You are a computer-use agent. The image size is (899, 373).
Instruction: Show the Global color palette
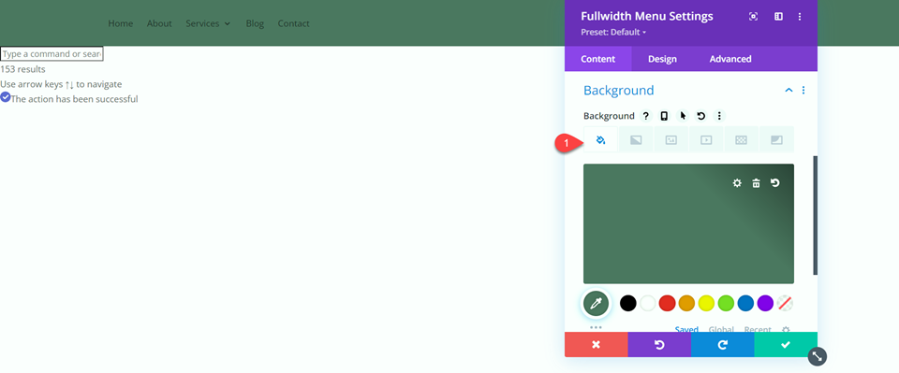(721, 329)
